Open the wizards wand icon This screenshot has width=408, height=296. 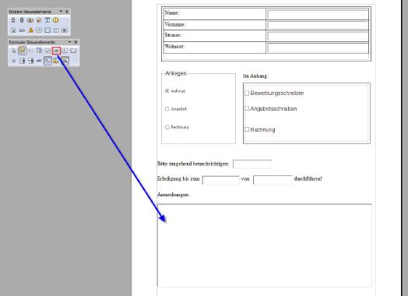click(x=65, y=61)
